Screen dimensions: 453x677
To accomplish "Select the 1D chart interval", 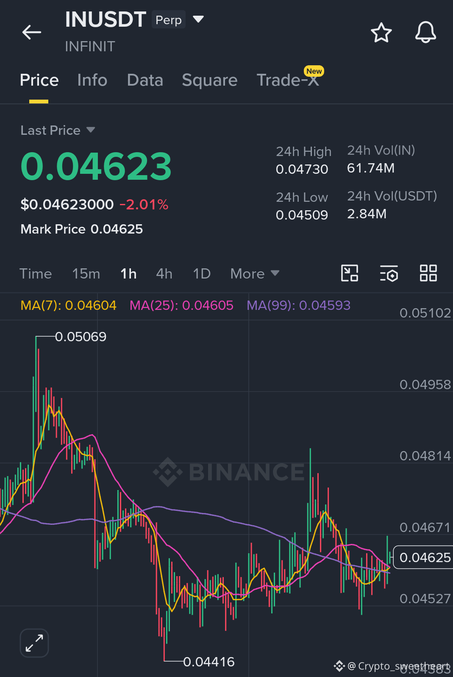I will click(x=202, y=273).
